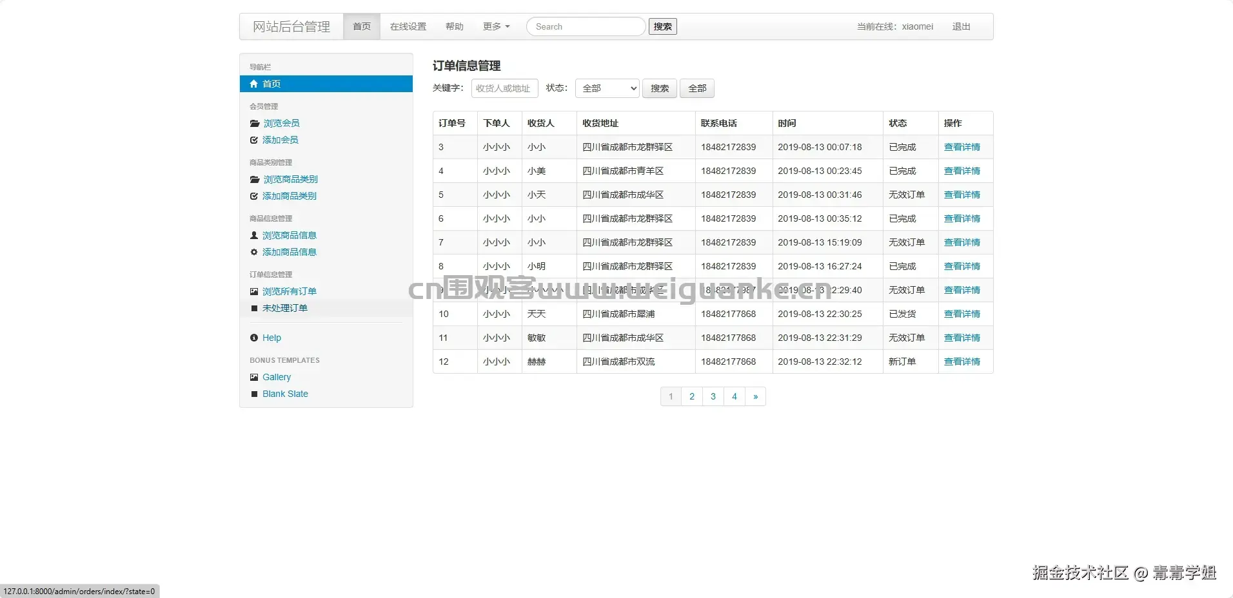Click edit icon beside 添加商品类别
This screenshot has height=598, width=1233.
(254, 196)
